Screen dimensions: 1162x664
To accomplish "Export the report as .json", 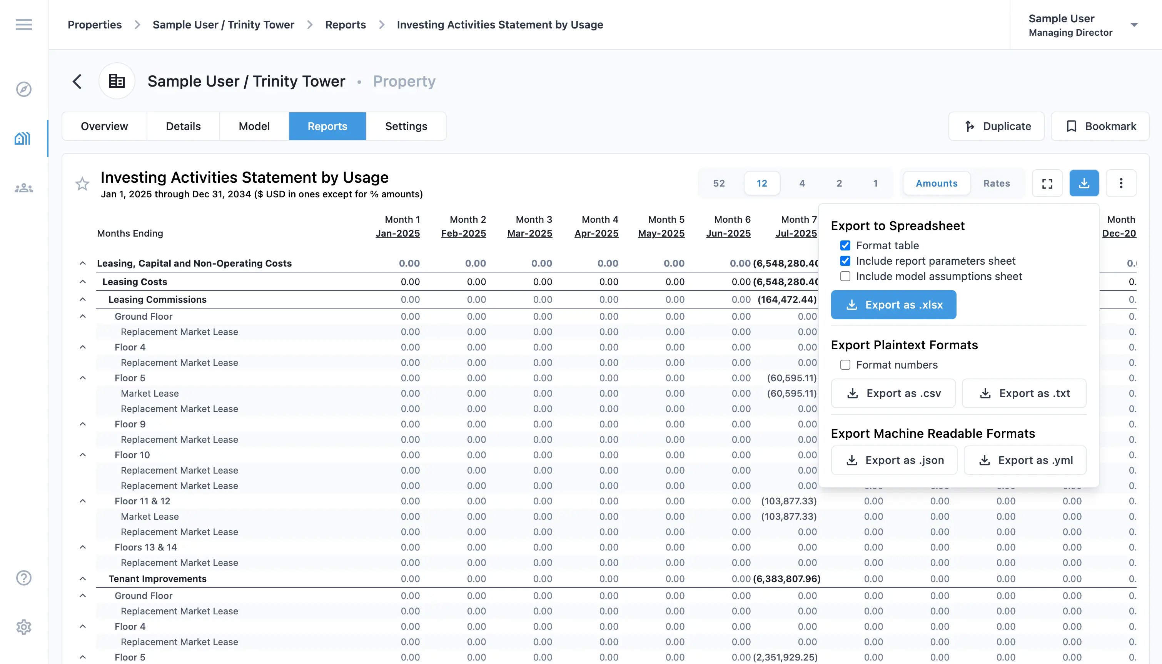I will point(894,460).
